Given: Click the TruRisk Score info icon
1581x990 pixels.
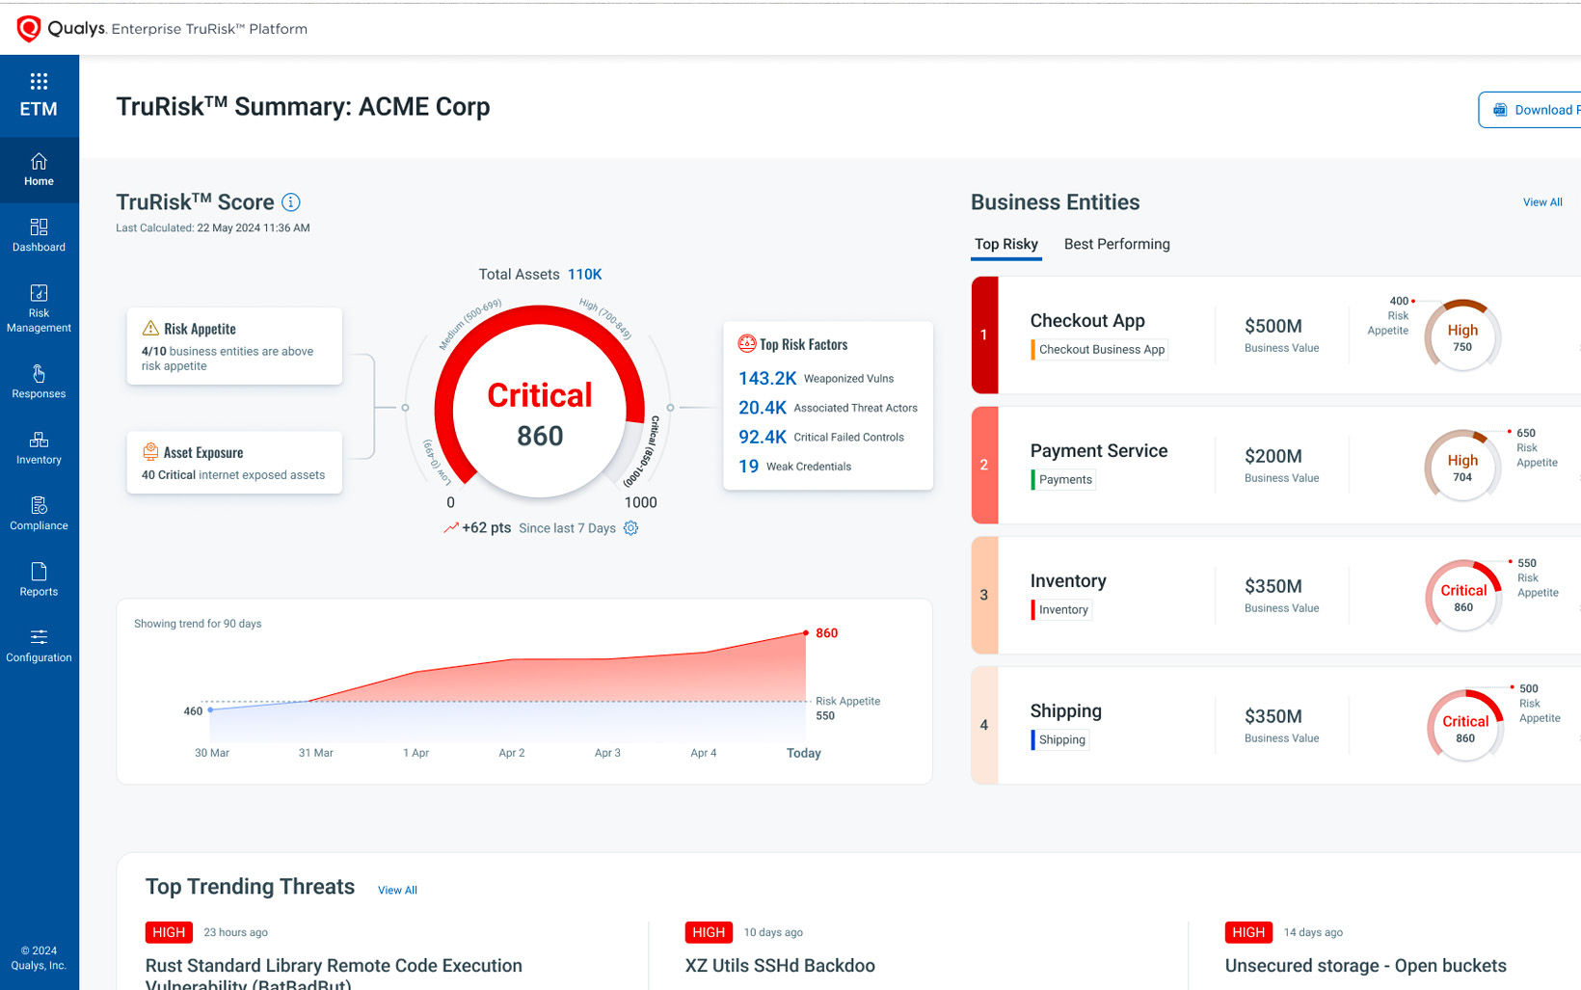Looking at the screenshot, I should [x=291, y=202].
